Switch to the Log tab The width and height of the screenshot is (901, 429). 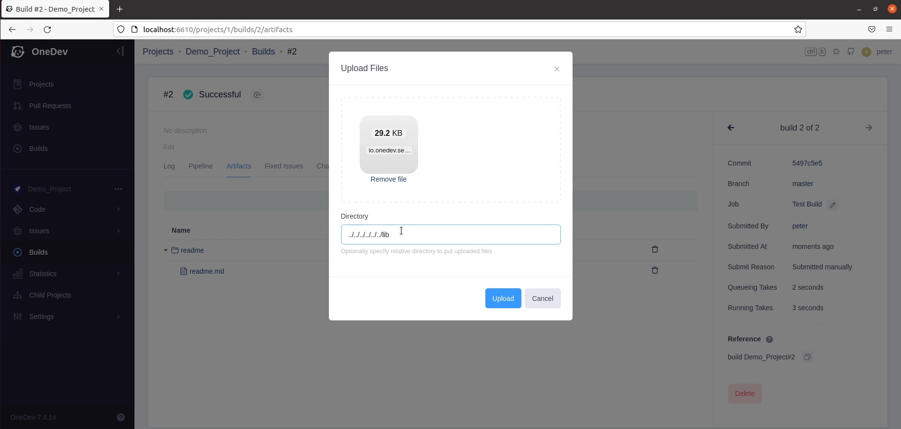point(169,166)
